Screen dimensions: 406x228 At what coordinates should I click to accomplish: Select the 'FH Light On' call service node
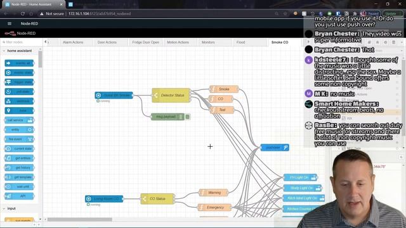(x=300, y=177)
